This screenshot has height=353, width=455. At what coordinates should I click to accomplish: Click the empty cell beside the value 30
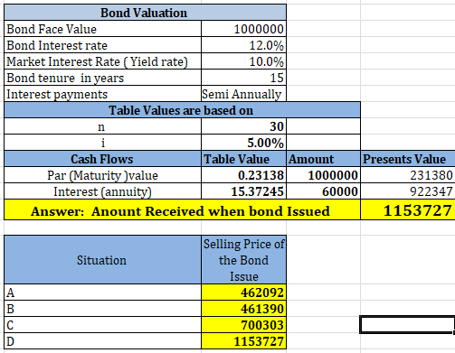click(323, 126)
